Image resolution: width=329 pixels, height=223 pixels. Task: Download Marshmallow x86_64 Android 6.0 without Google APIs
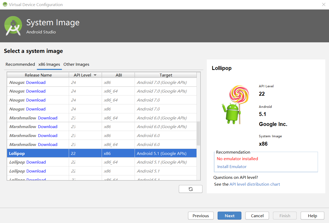click(x=48, y=144)
